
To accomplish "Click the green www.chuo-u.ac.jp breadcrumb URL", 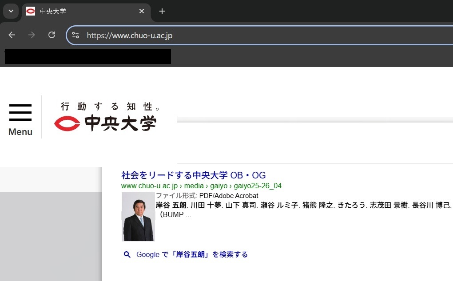I will pyautogui.click(x=201, y=186).
